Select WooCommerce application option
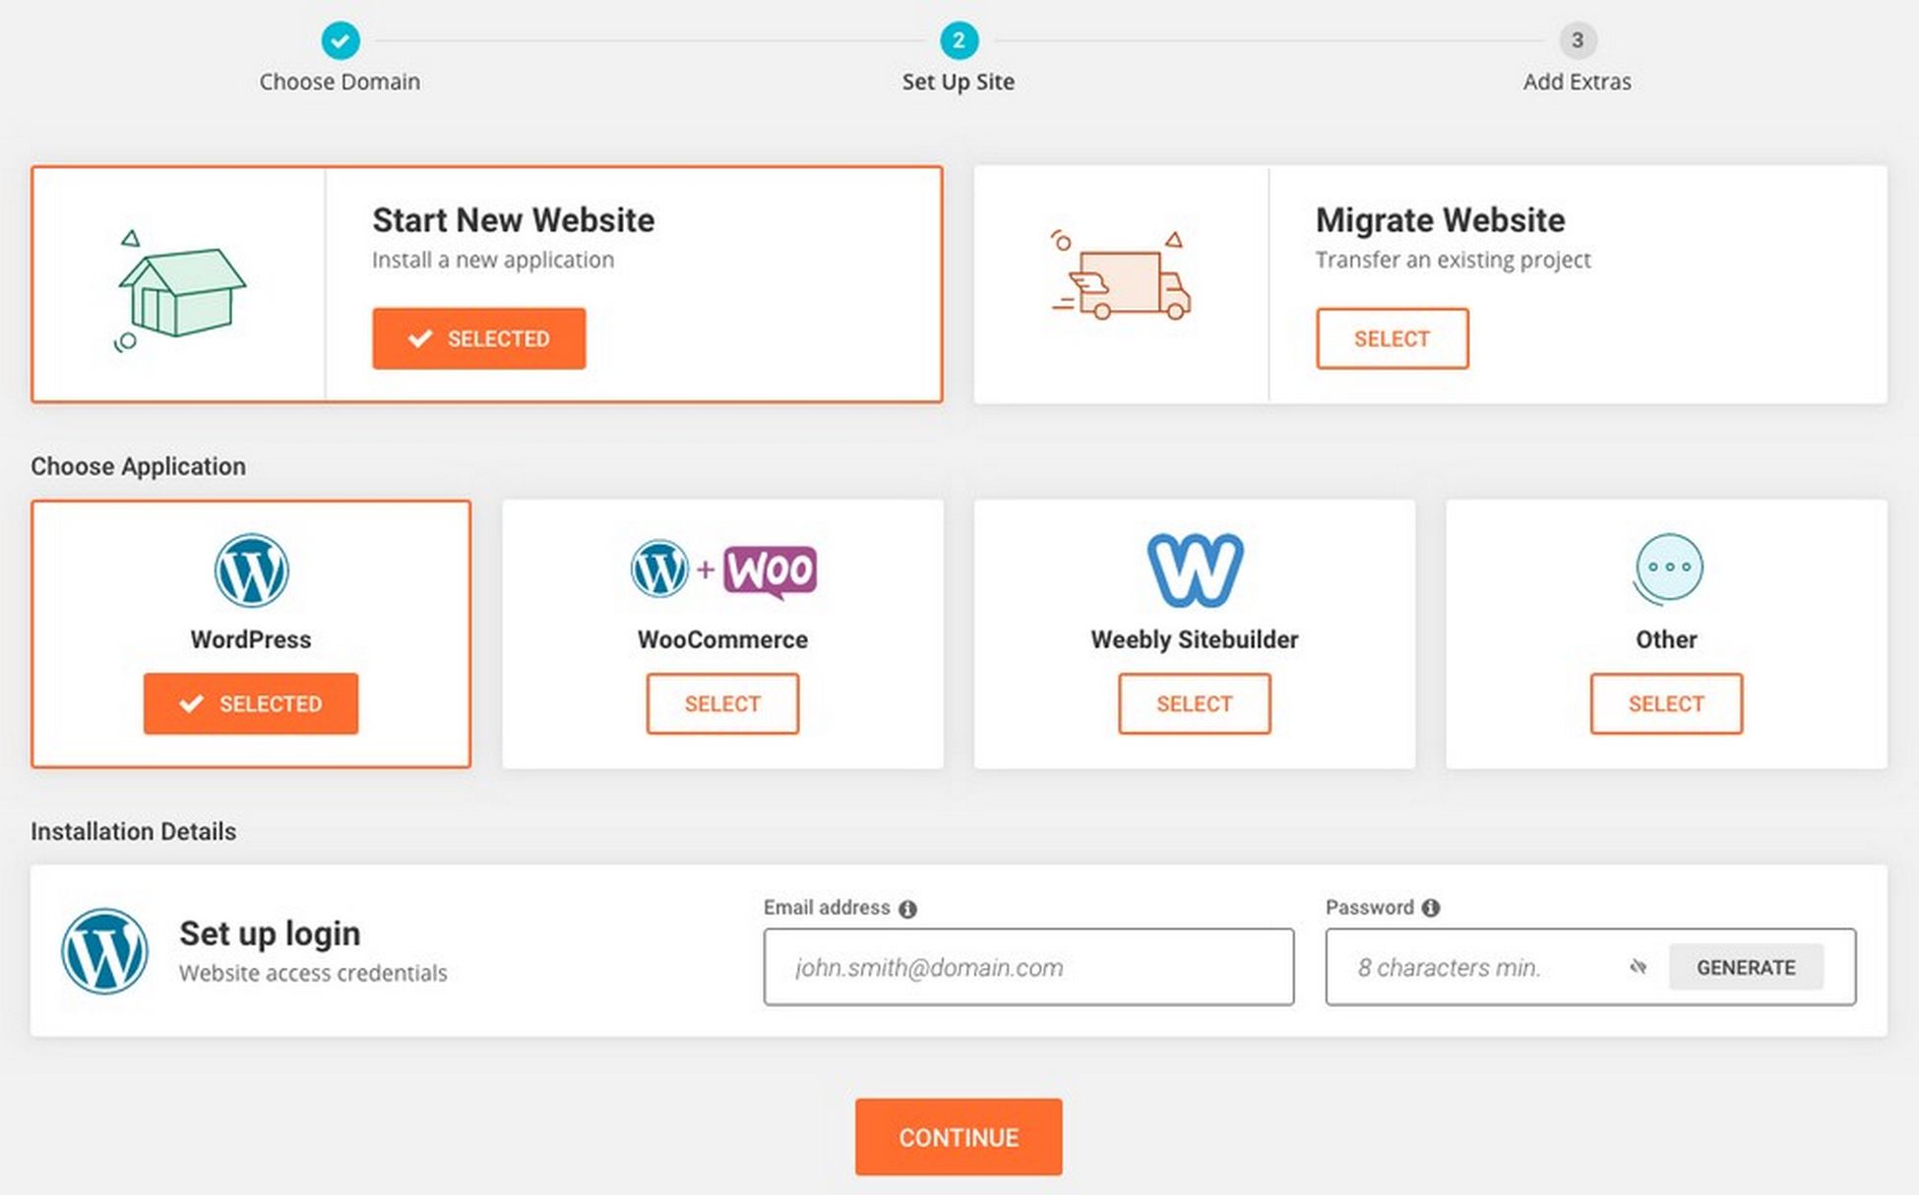 (x=722, y=702)
